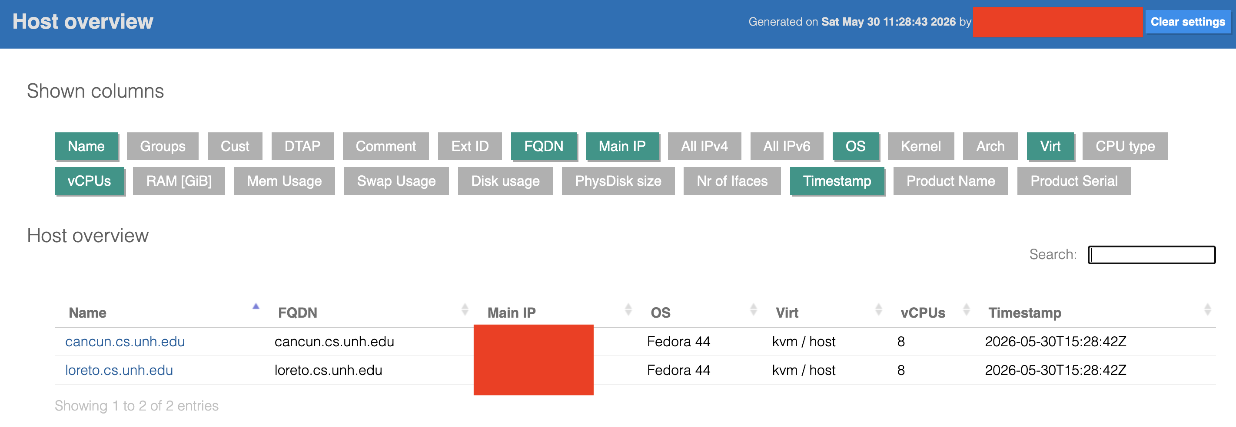Show the Kernel column
This screenshot has width=1236, height=427.
tap(920, 146)
